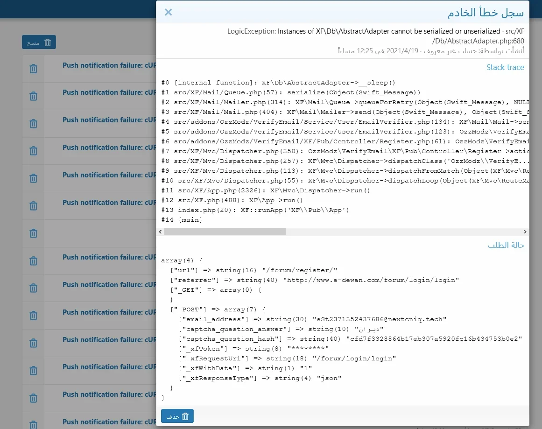Click stack line '#10 src/XF/Mvc/Dispatcher.php(55)'

click(x=345, y=181)
